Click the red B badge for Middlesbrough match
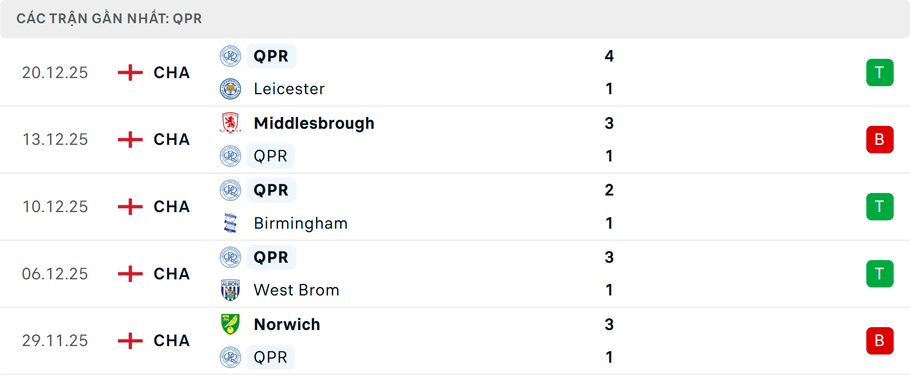The width and height of the screenshot is (910, 375). 880,140
